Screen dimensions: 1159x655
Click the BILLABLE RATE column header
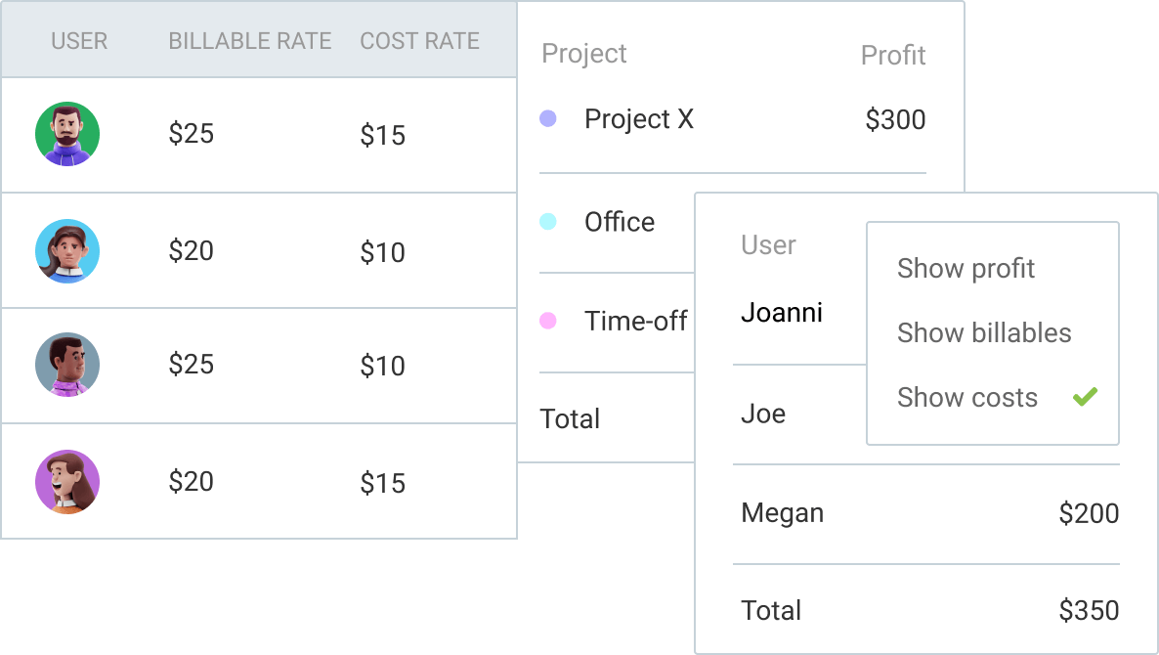coord(249,41)
